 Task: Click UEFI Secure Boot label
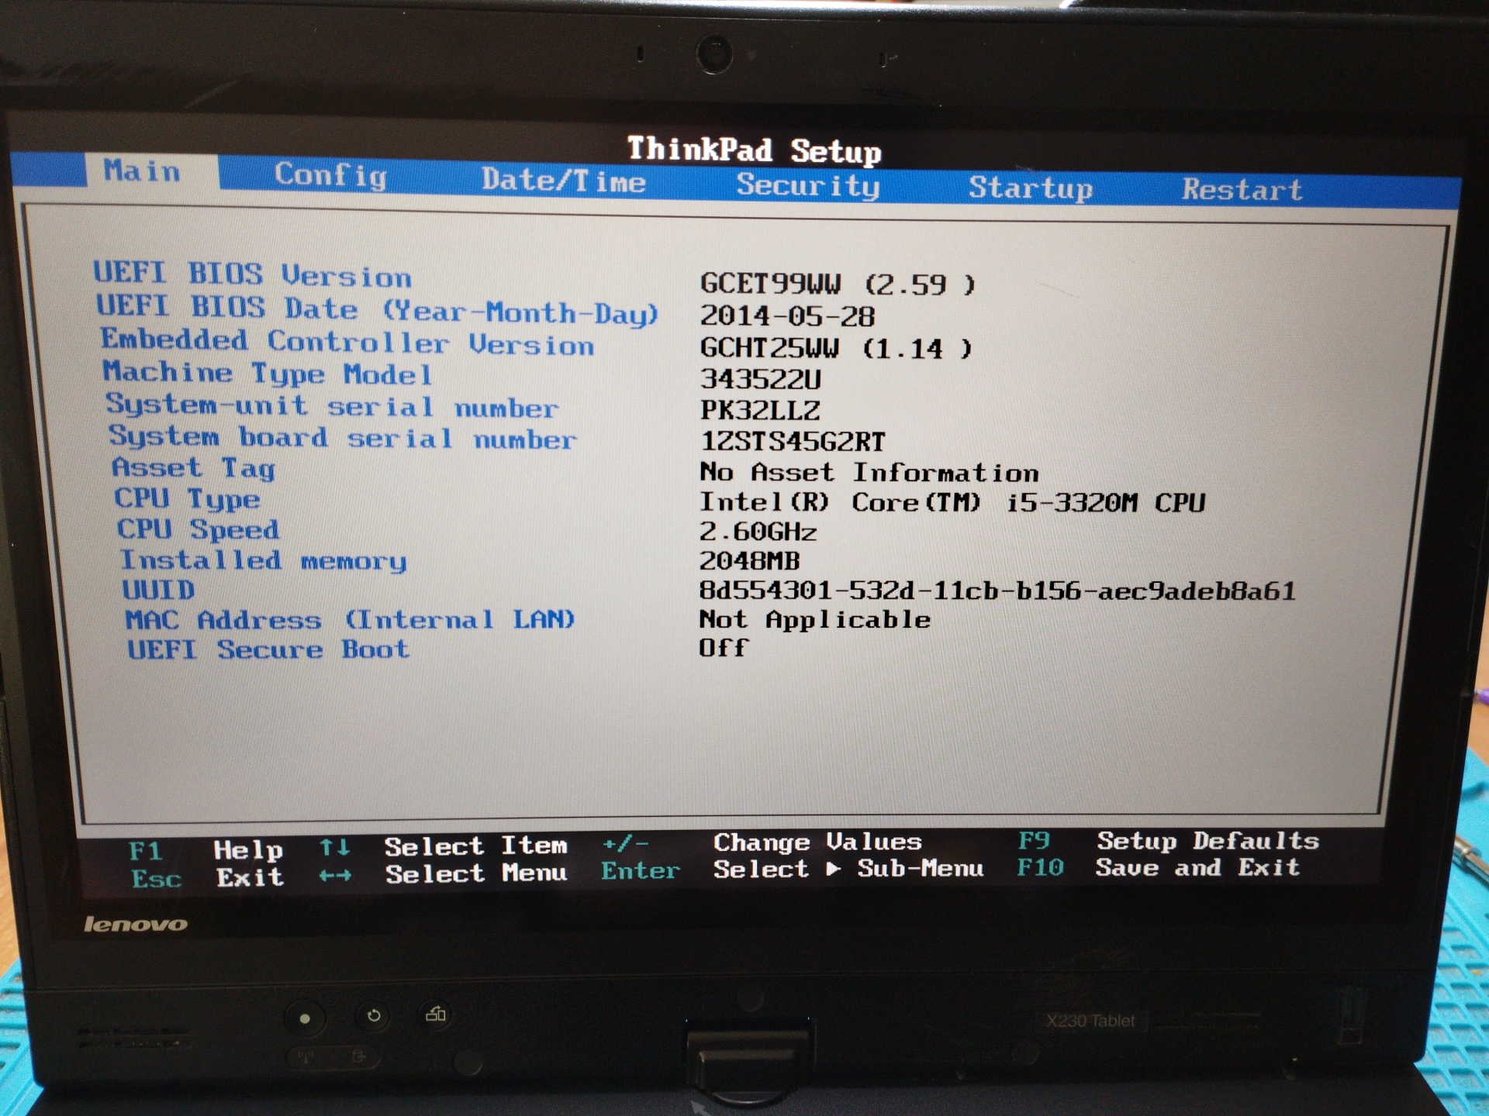(268, 649)
